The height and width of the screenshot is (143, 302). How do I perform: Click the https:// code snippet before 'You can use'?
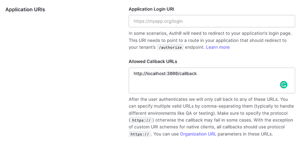coord(140,134)
